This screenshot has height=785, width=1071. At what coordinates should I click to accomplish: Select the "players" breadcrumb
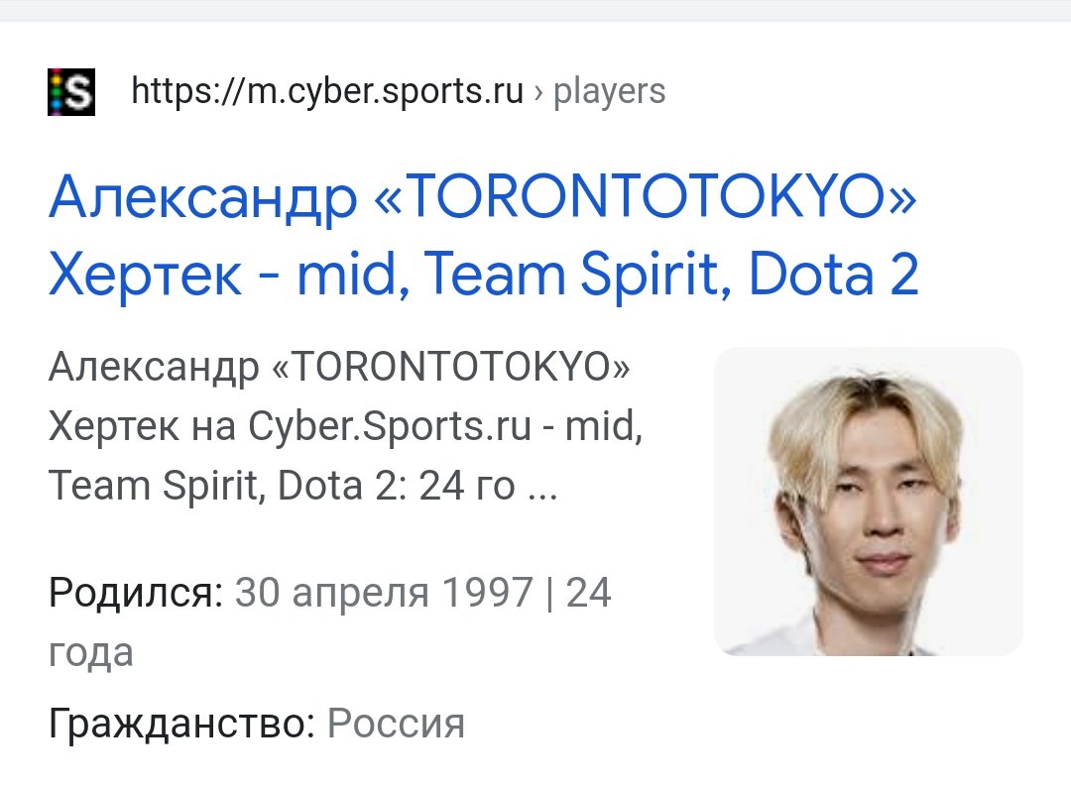point(609,91)
